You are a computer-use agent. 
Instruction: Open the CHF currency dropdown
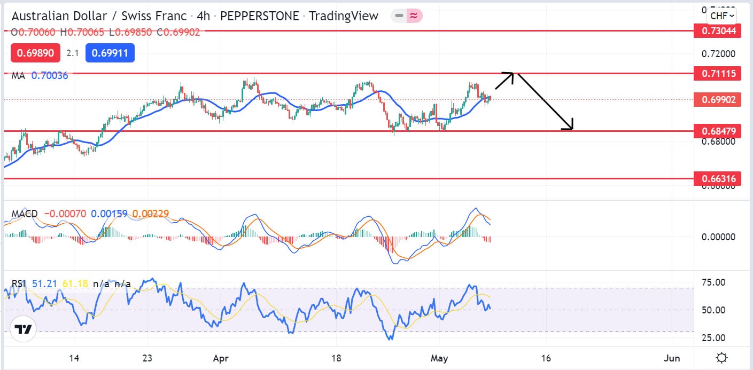[x=722, y=15]
